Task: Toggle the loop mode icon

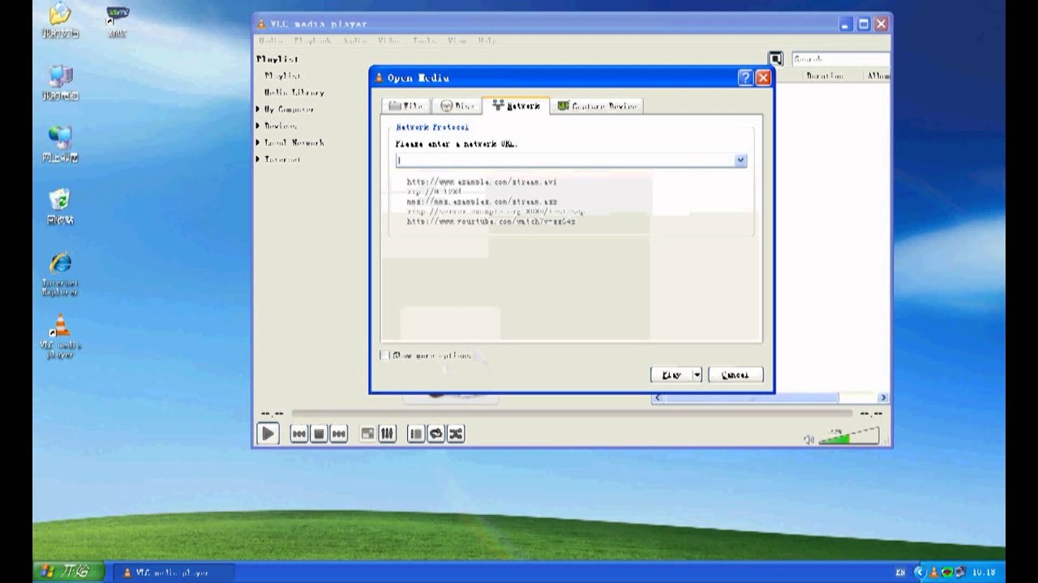Action: coord(436,434)
